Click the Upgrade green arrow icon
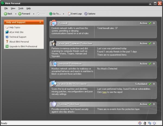The image size is (163, 126). coord(7,46)
